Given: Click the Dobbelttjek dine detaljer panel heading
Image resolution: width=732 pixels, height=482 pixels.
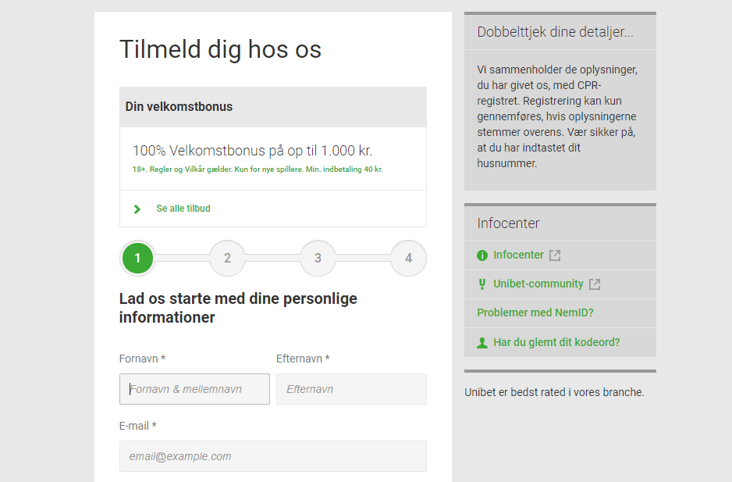Looking at the screenshot, I should 555,32.
